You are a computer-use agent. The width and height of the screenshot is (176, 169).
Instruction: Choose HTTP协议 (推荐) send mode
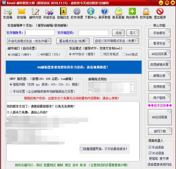[x=70, y=54]
